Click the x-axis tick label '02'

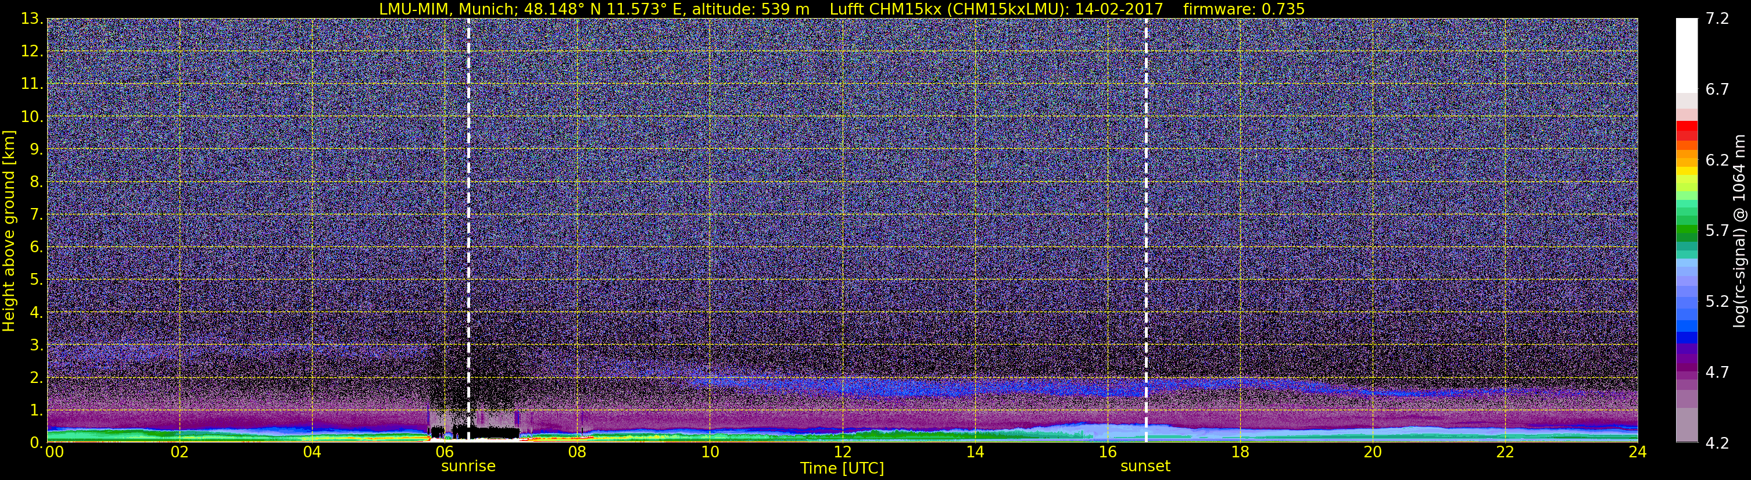click(180, 453)
